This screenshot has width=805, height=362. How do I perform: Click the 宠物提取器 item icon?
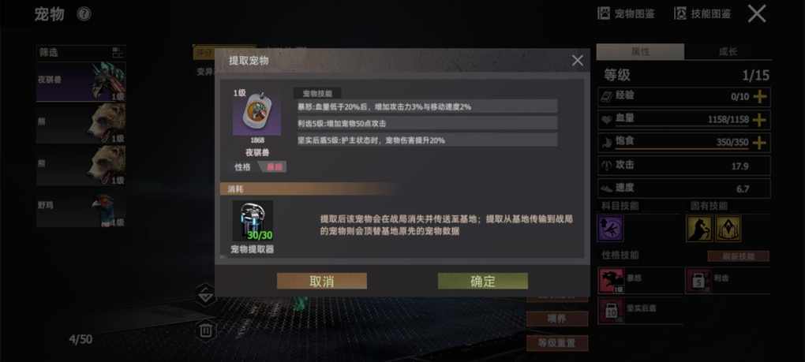(253, 221)
